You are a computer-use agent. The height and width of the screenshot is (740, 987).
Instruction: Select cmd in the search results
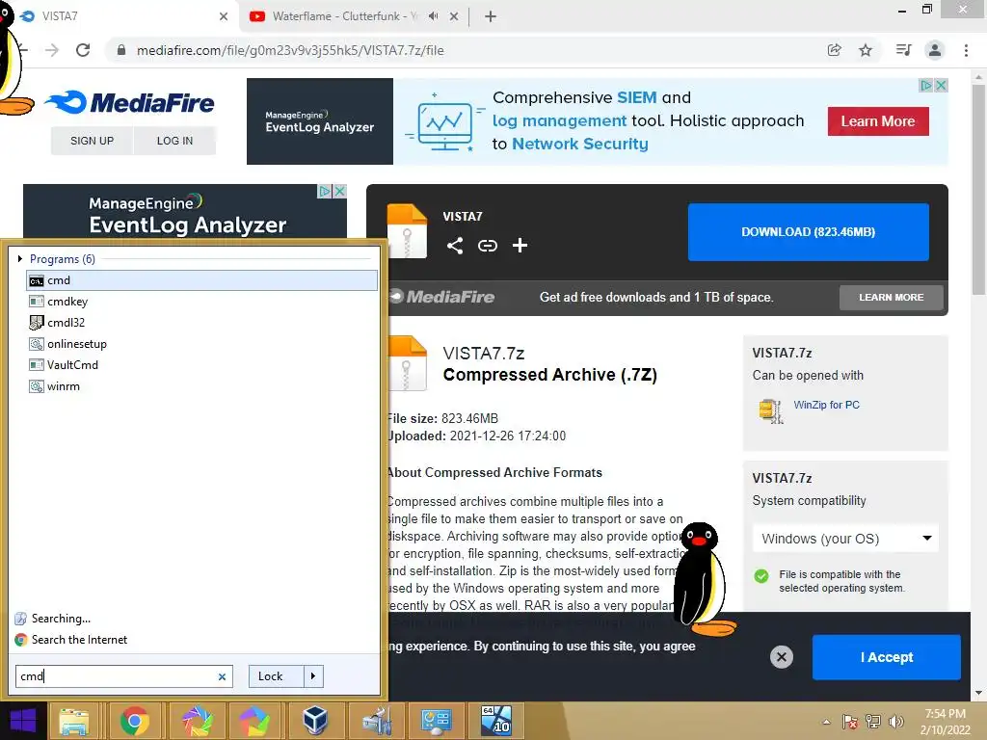pos(201,280)
